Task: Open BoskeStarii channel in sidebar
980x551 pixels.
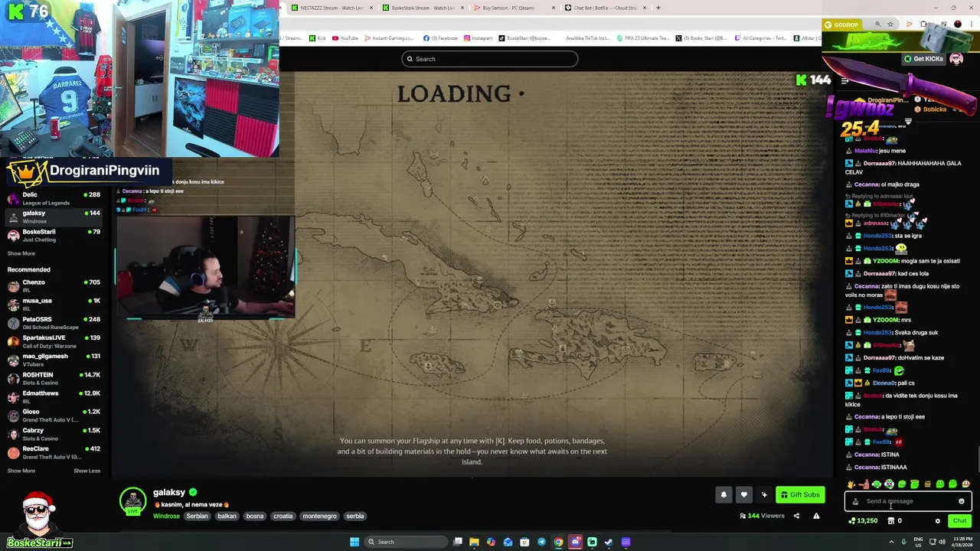Action: coord(54,235)
